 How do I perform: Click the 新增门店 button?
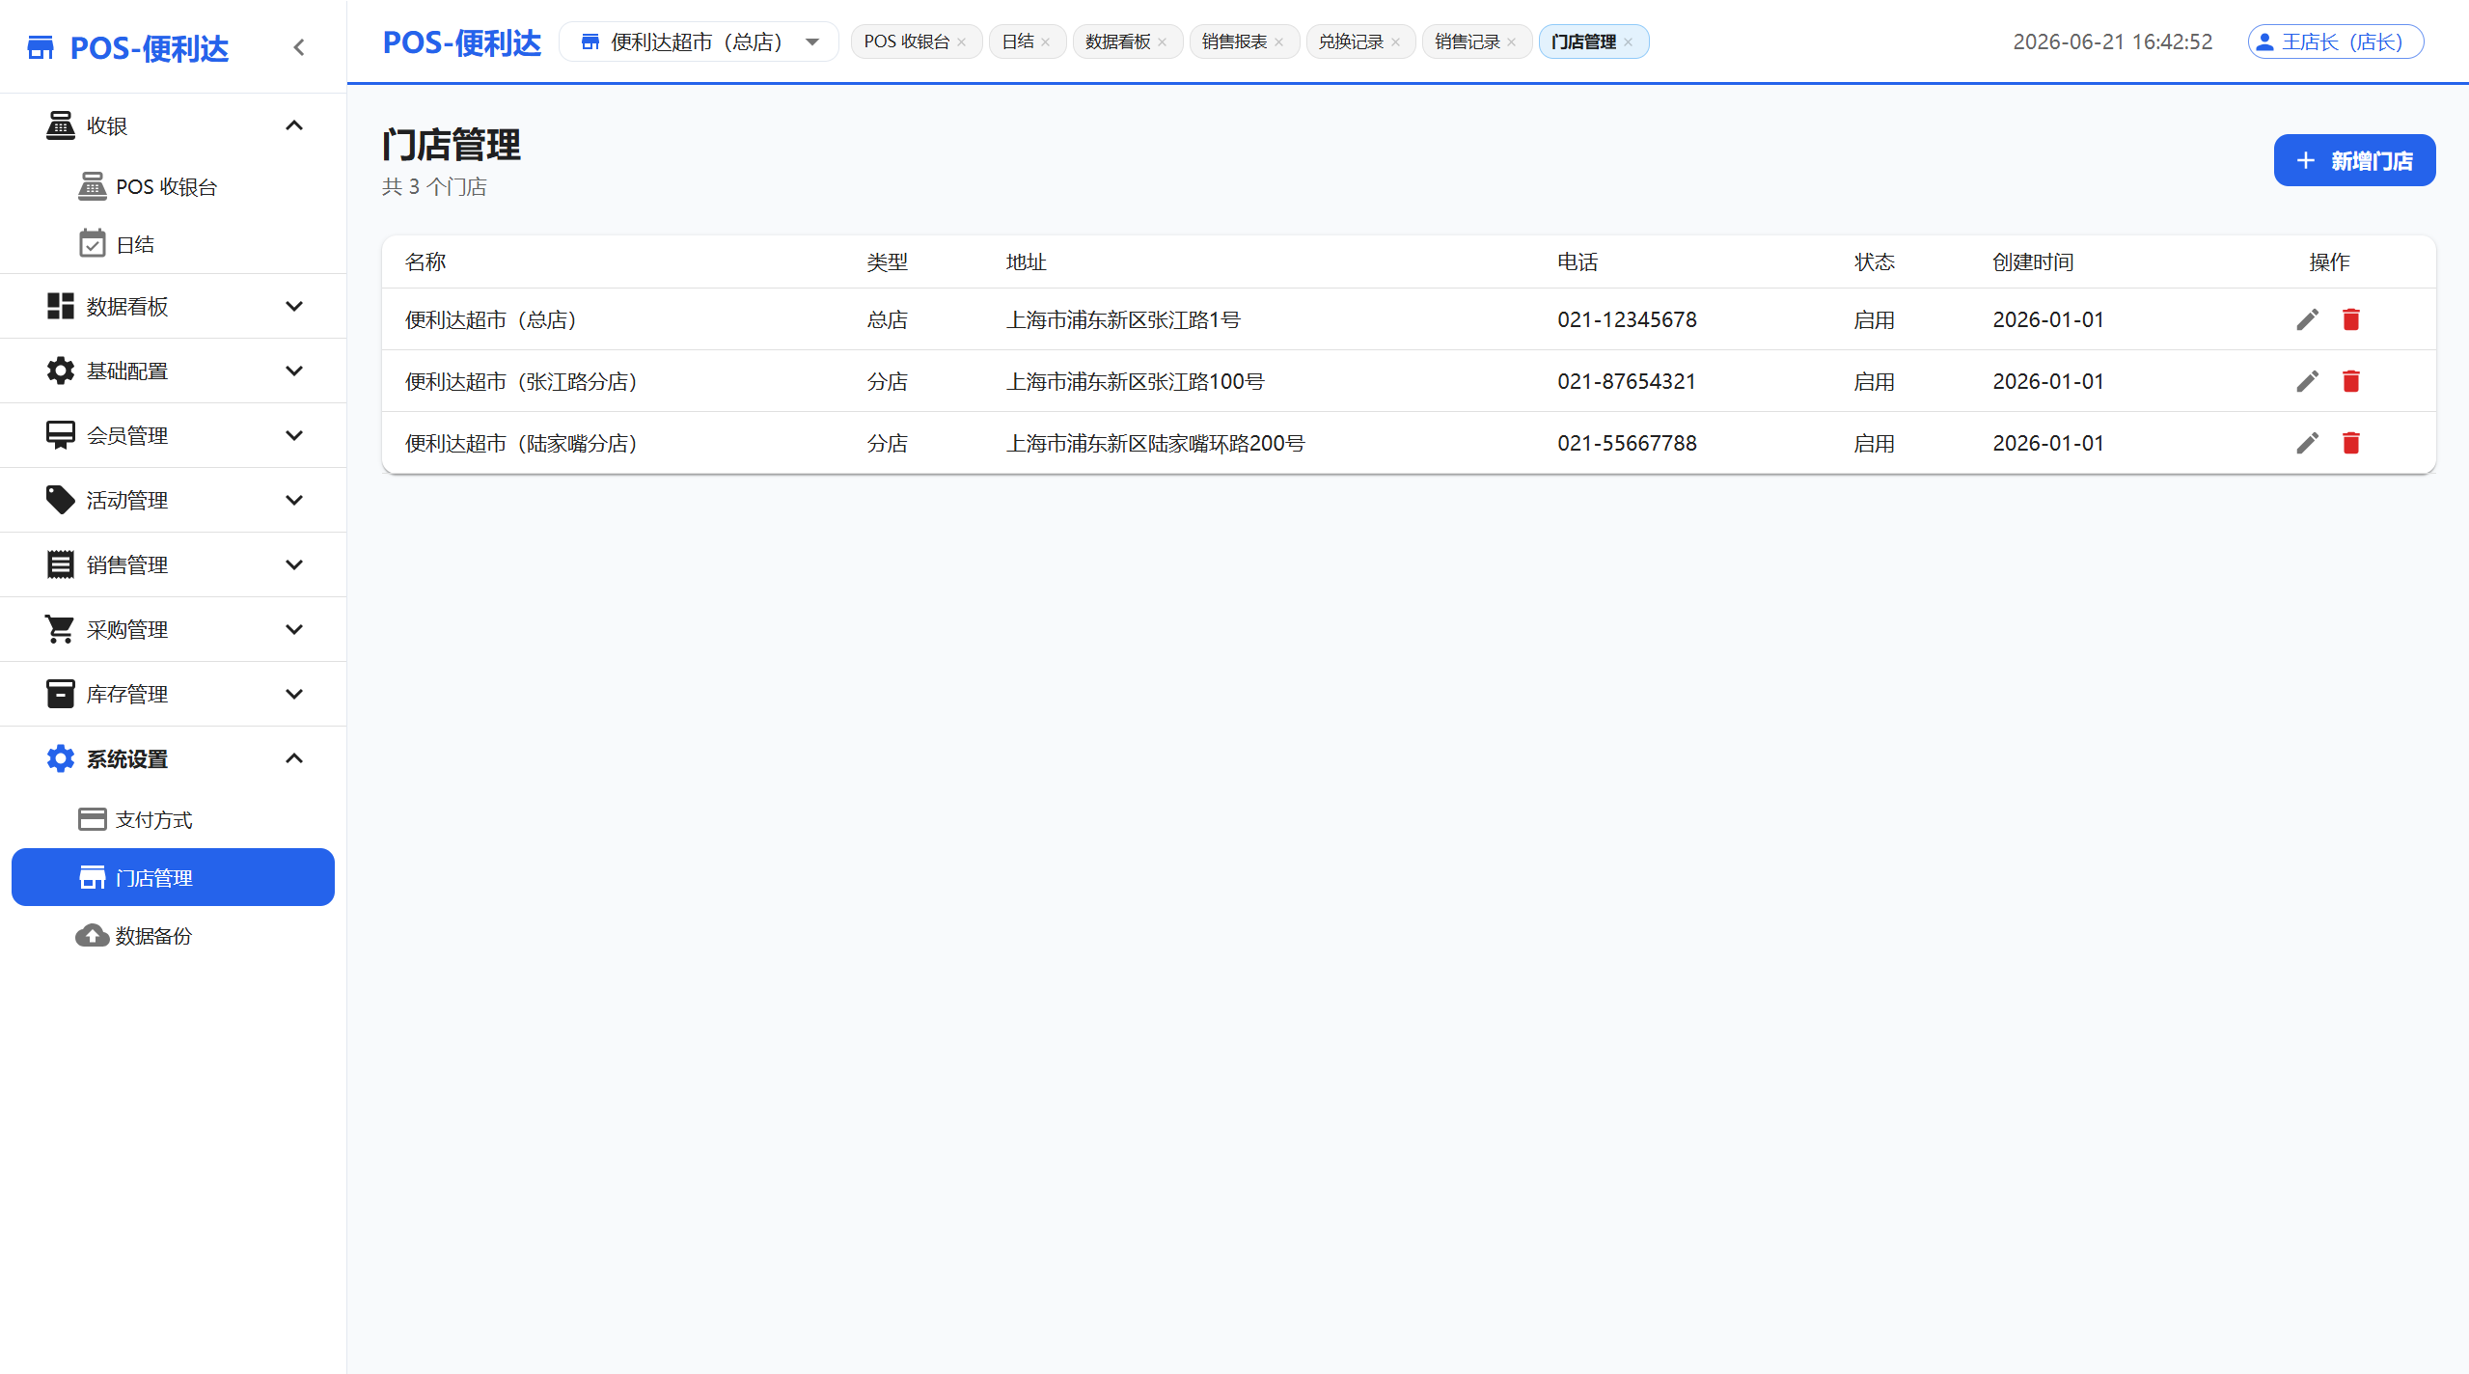[2354, 160]
